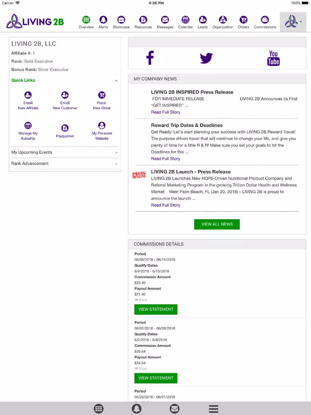Screen dimensions: 311x415
Task: Expand the Rank Advancement section
Action: pyautogui.click(x=65, y=164)
